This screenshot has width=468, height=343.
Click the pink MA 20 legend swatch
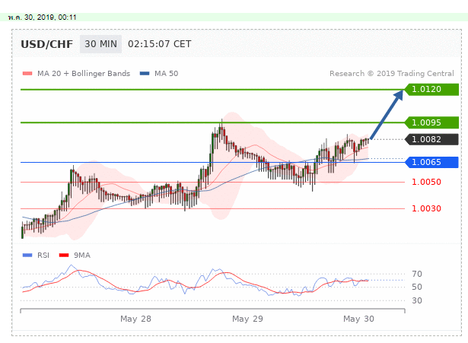(27, 74)
